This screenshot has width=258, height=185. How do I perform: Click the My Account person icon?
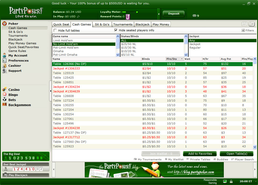(x=4, y=55)
